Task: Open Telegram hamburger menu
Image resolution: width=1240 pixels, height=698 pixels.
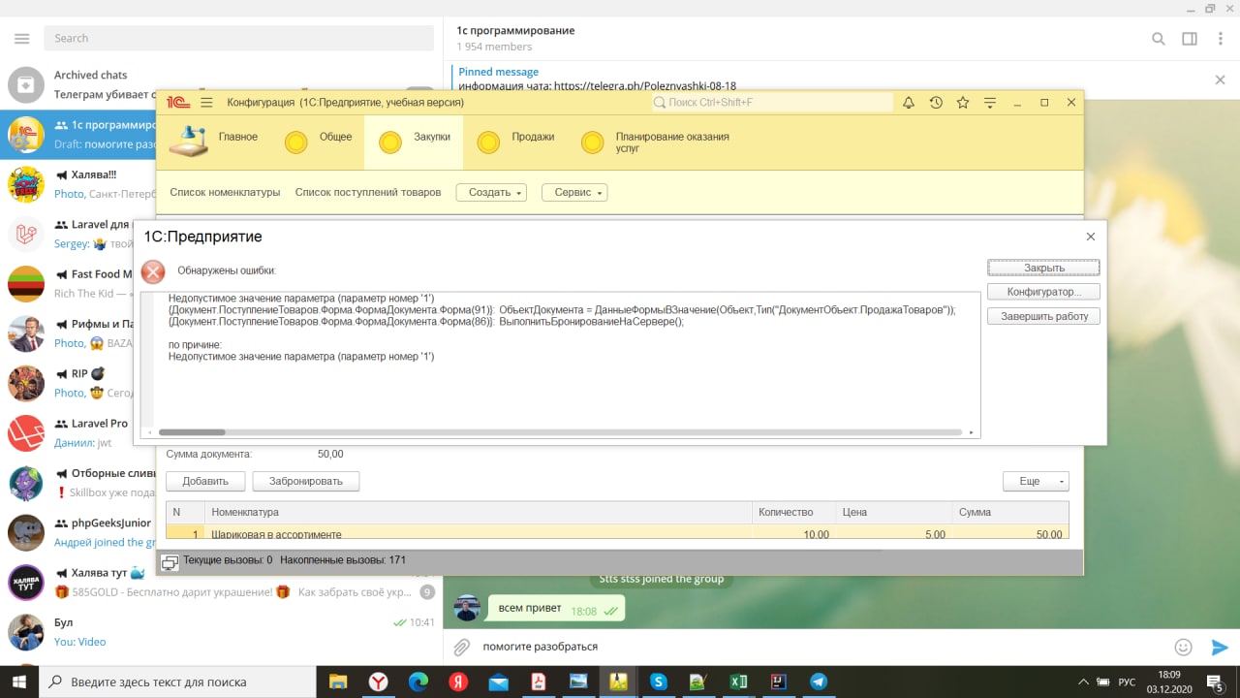Action: pos(21,38)
